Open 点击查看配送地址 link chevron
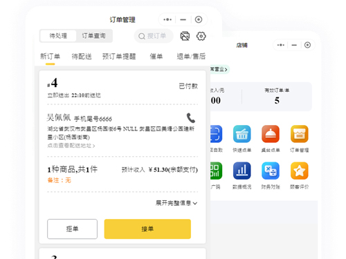The image size is (346, 259). click(93, 146)
